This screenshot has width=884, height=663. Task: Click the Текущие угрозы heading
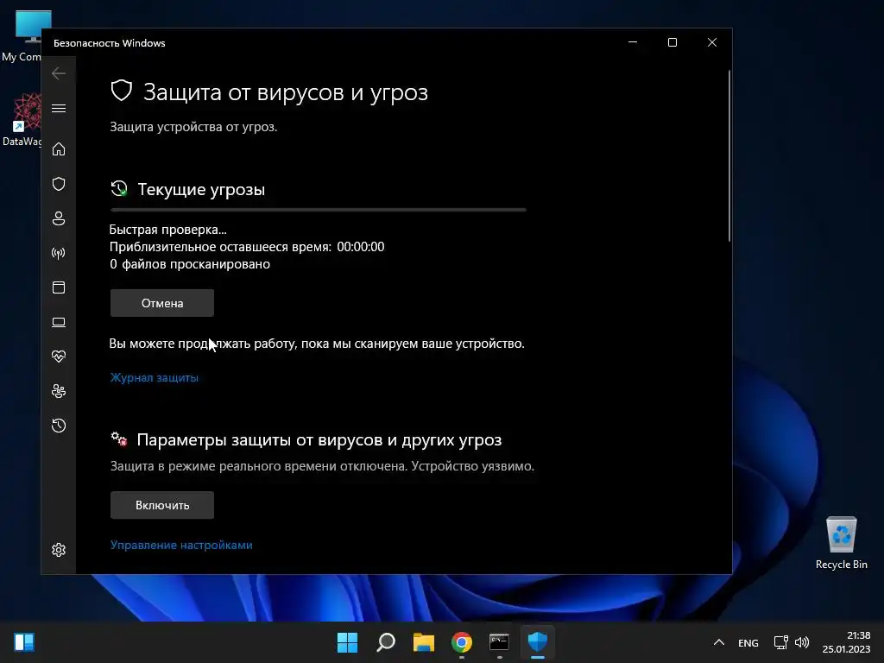tap(200, 189)
